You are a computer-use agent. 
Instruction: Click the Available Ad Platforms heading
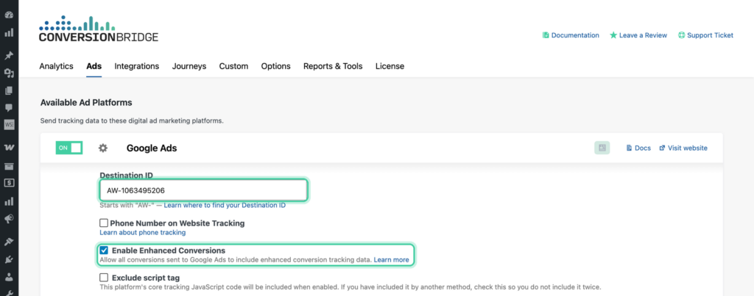tap(86, 103)
